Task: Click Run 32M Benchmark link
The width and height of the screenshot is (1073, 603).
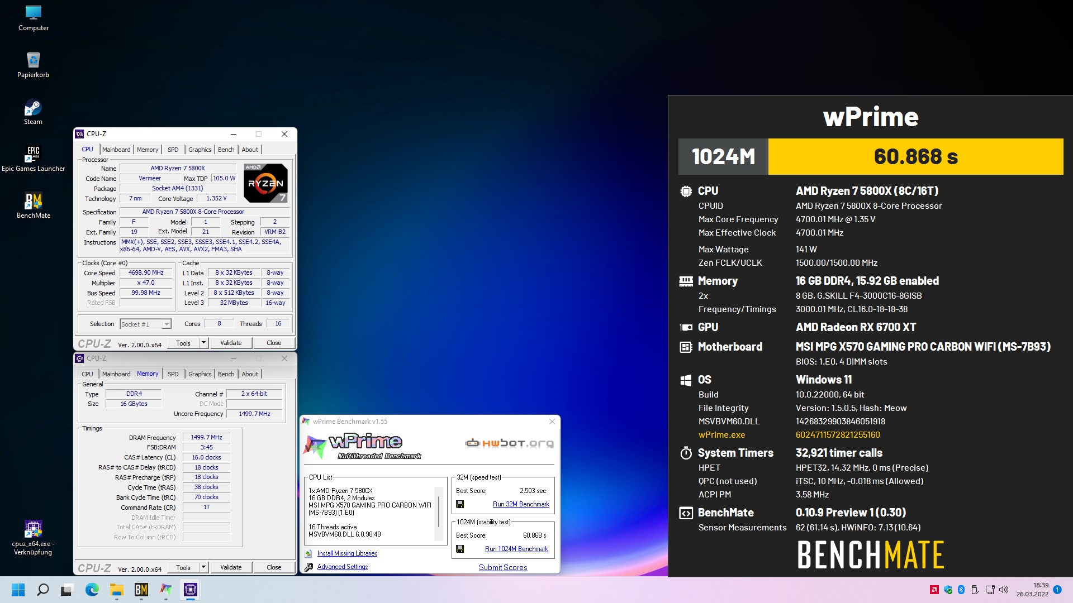Action: click(x=521, y=504)
